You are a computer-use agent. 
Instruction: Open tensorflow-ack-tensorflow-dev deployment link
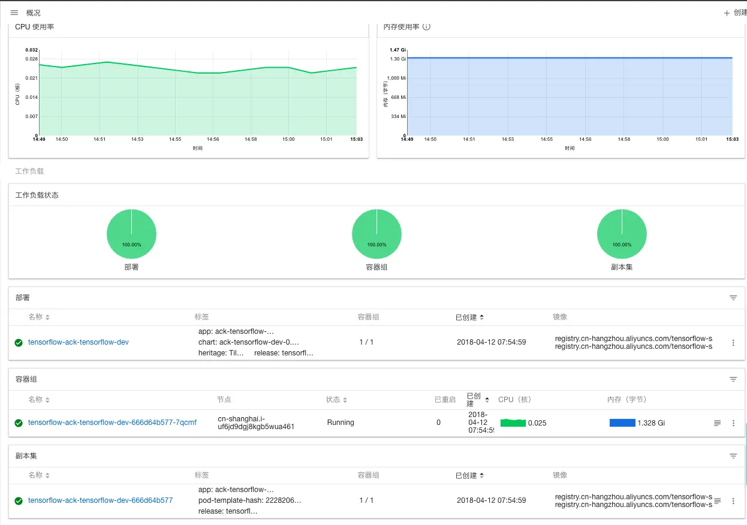(79, 342)
